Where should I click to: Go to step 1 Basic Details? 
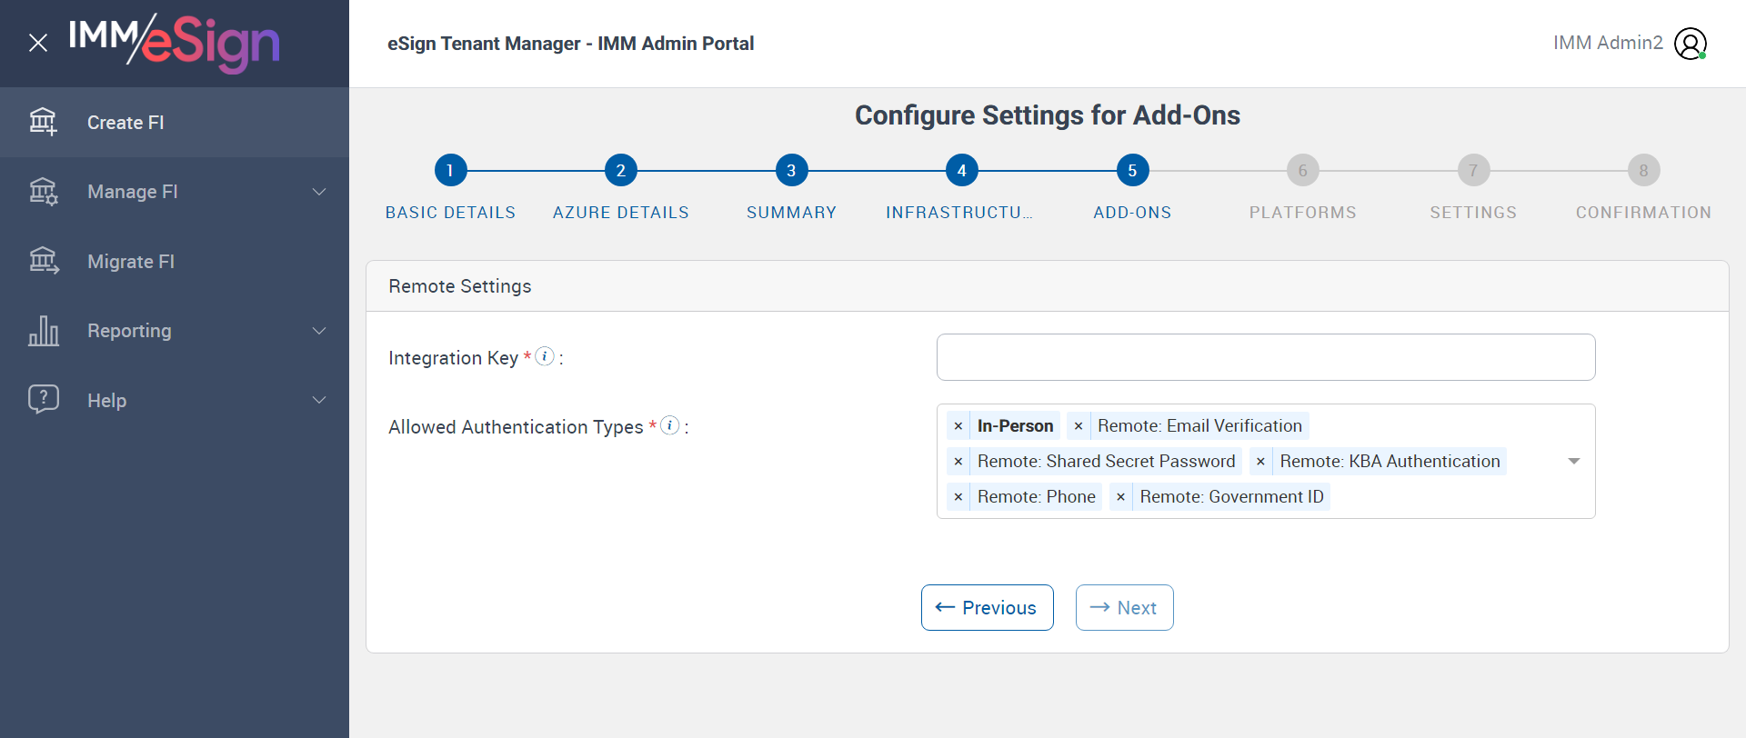point(450,170)
